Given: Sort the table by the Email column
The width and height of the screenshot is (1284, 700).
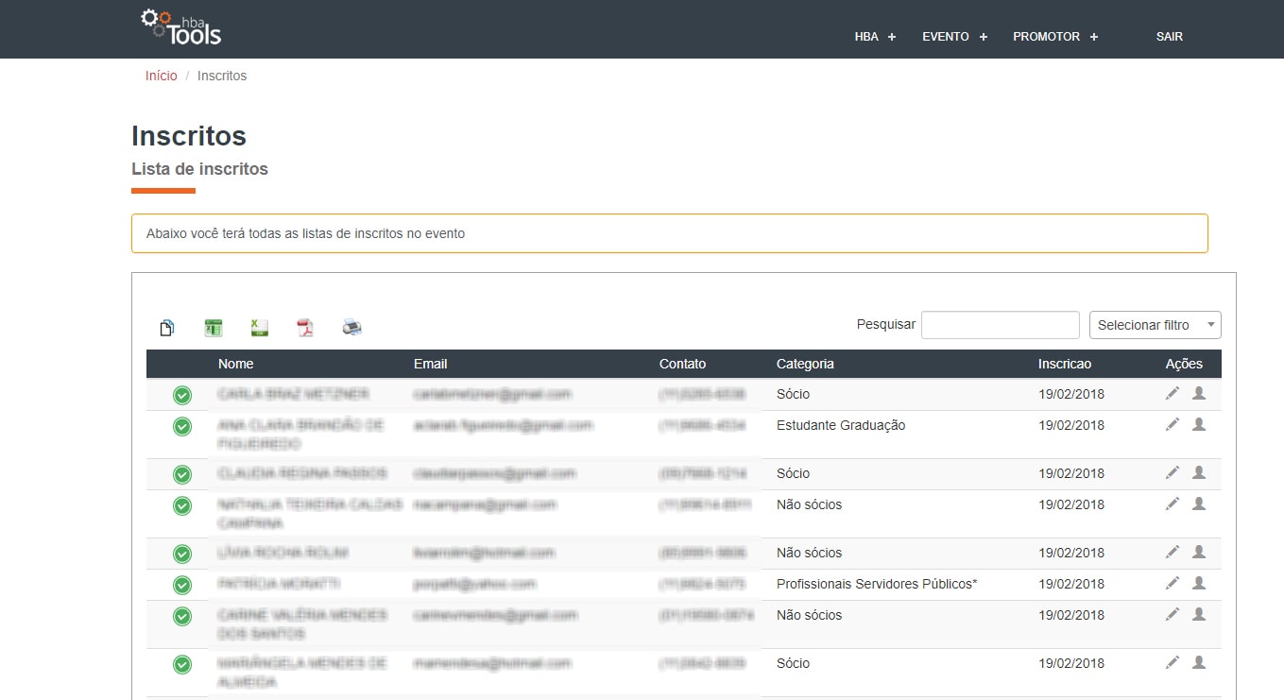Looking at the screenshot, I should tap(430, 364).
